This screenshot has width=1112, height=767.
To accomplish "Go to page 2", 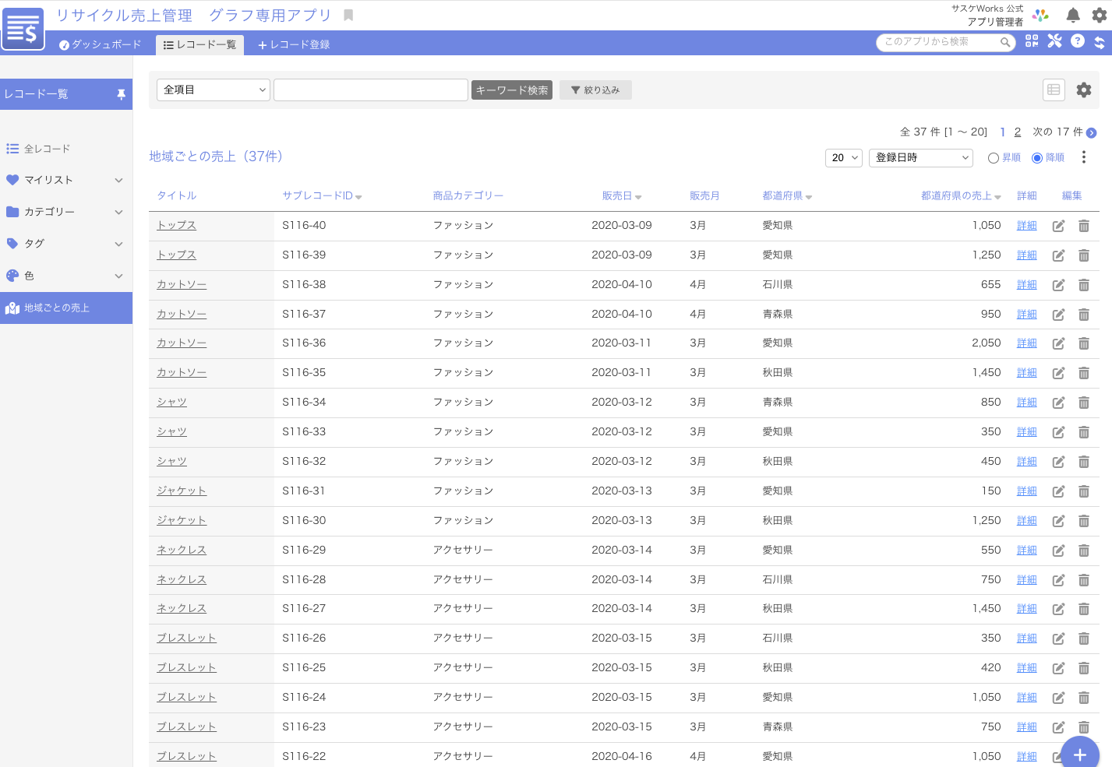I will pos(1018,132).
